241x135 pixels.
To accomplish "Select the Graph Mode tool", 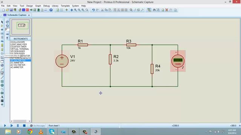I will pos(2,57).
